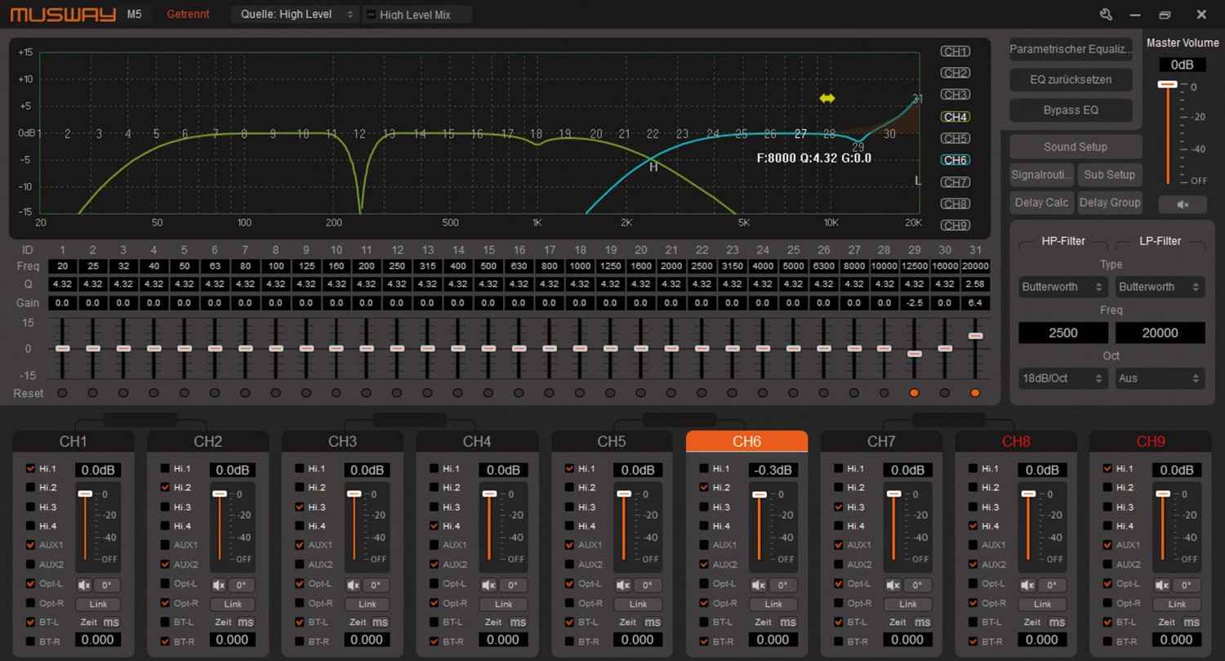The image size is (1225, 661).
Task: Toggle AUX2 checkbox in CH6
Action: click(x=705, y=565)
